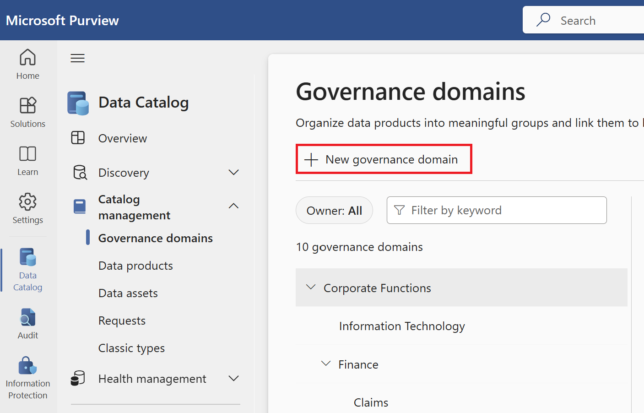The width and height of the screenshot is (644, 413).
Task: Open Data assets menu item
Action: pyautogui.click(x=128, y=293)
